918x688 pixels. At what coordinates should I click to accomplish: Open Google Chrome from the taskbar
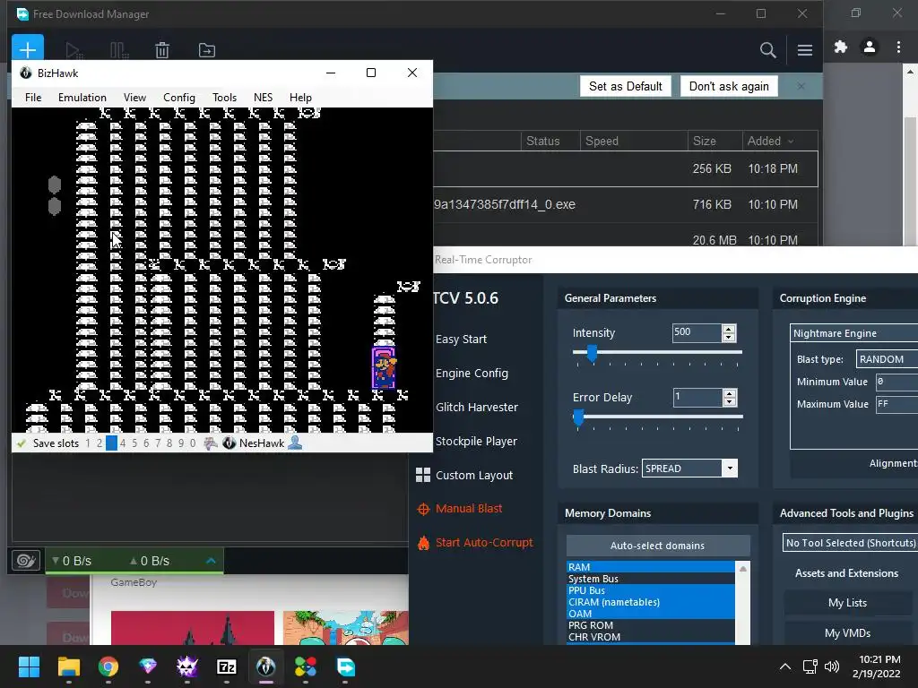(x=108, y=666)
